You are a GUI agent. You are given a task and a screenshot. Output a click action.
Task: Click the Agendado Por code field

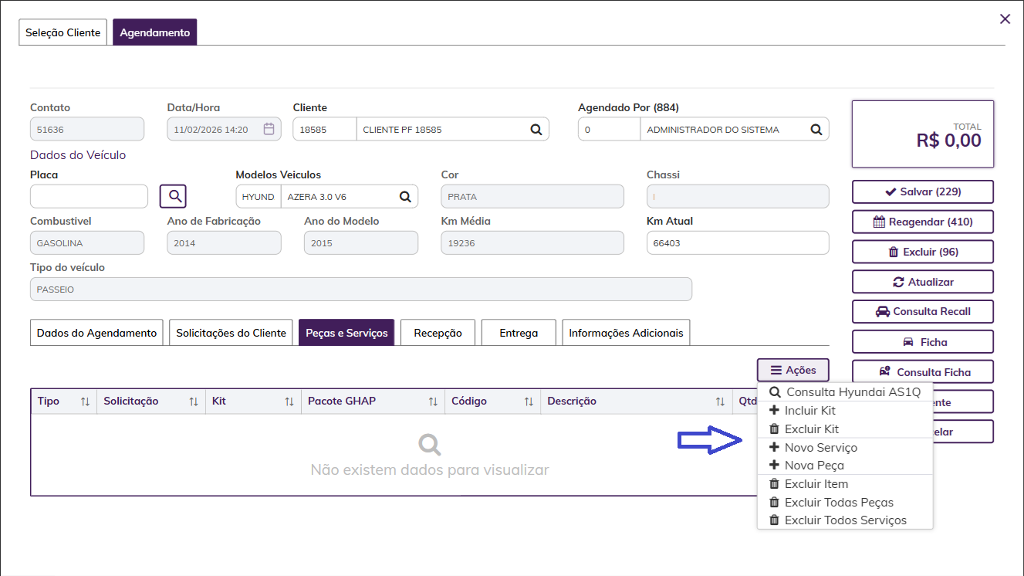tap(609, 130)
